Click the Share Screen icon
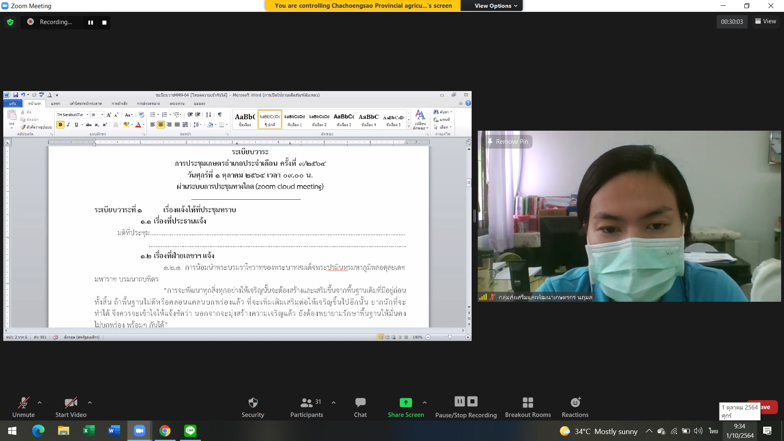784x441 pixels. coord(405,403)
